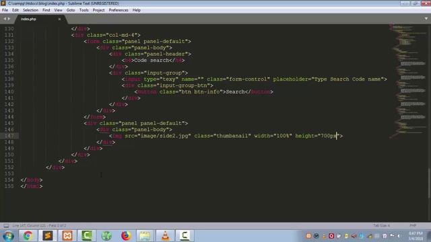
Task: Open Google Chrome from taskbar
Action: tap(28, 236)
